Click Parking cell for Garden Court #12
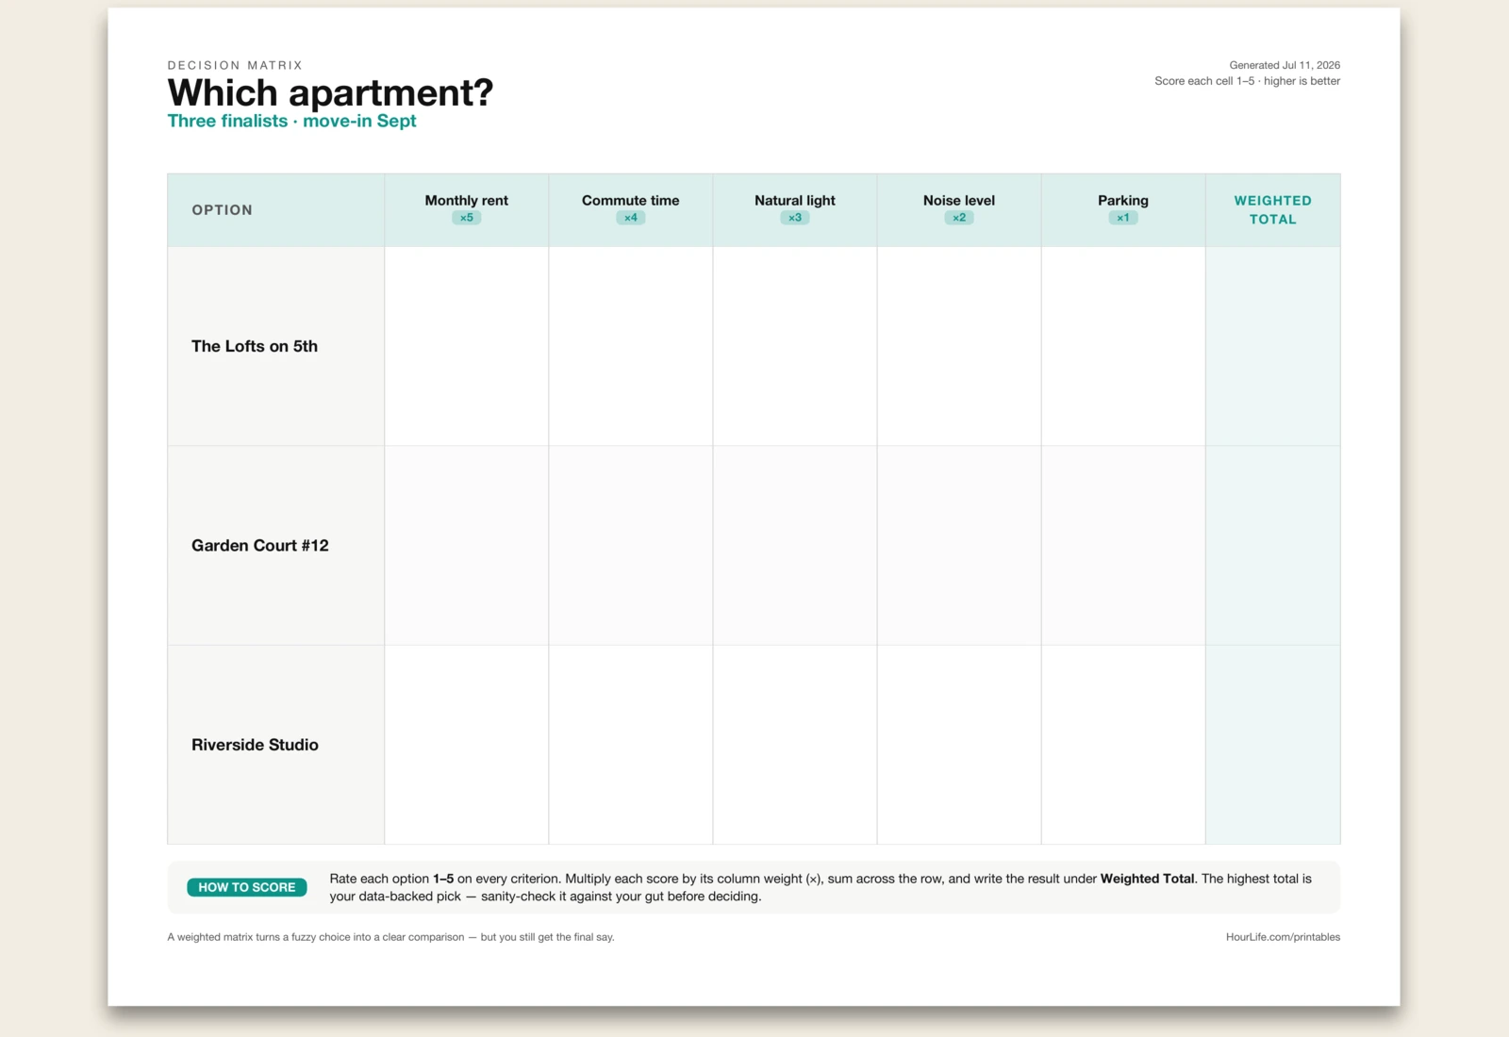The width and height of the screenshot is (1509, 1037). click(1122, 546)
